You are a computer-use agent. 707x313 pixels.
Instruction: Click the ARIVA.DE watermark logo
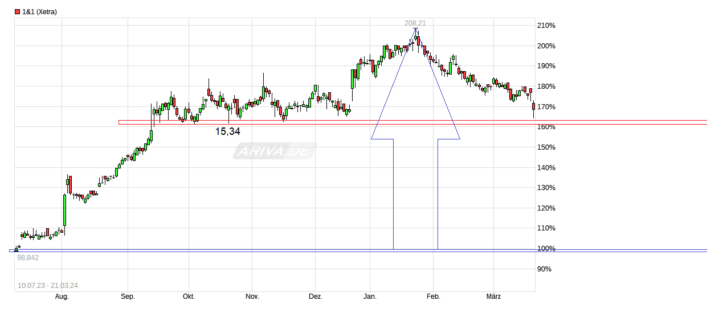[275, 151]
